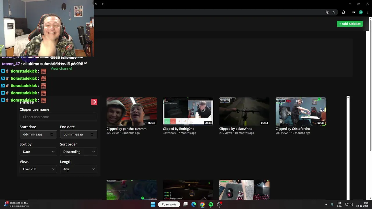Bookmark this page with the star icon
Viewport: 372px width, 209px height.
(x=334, y=12)
